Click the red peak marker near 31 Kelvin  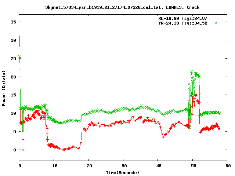click(x=19, y=37)
